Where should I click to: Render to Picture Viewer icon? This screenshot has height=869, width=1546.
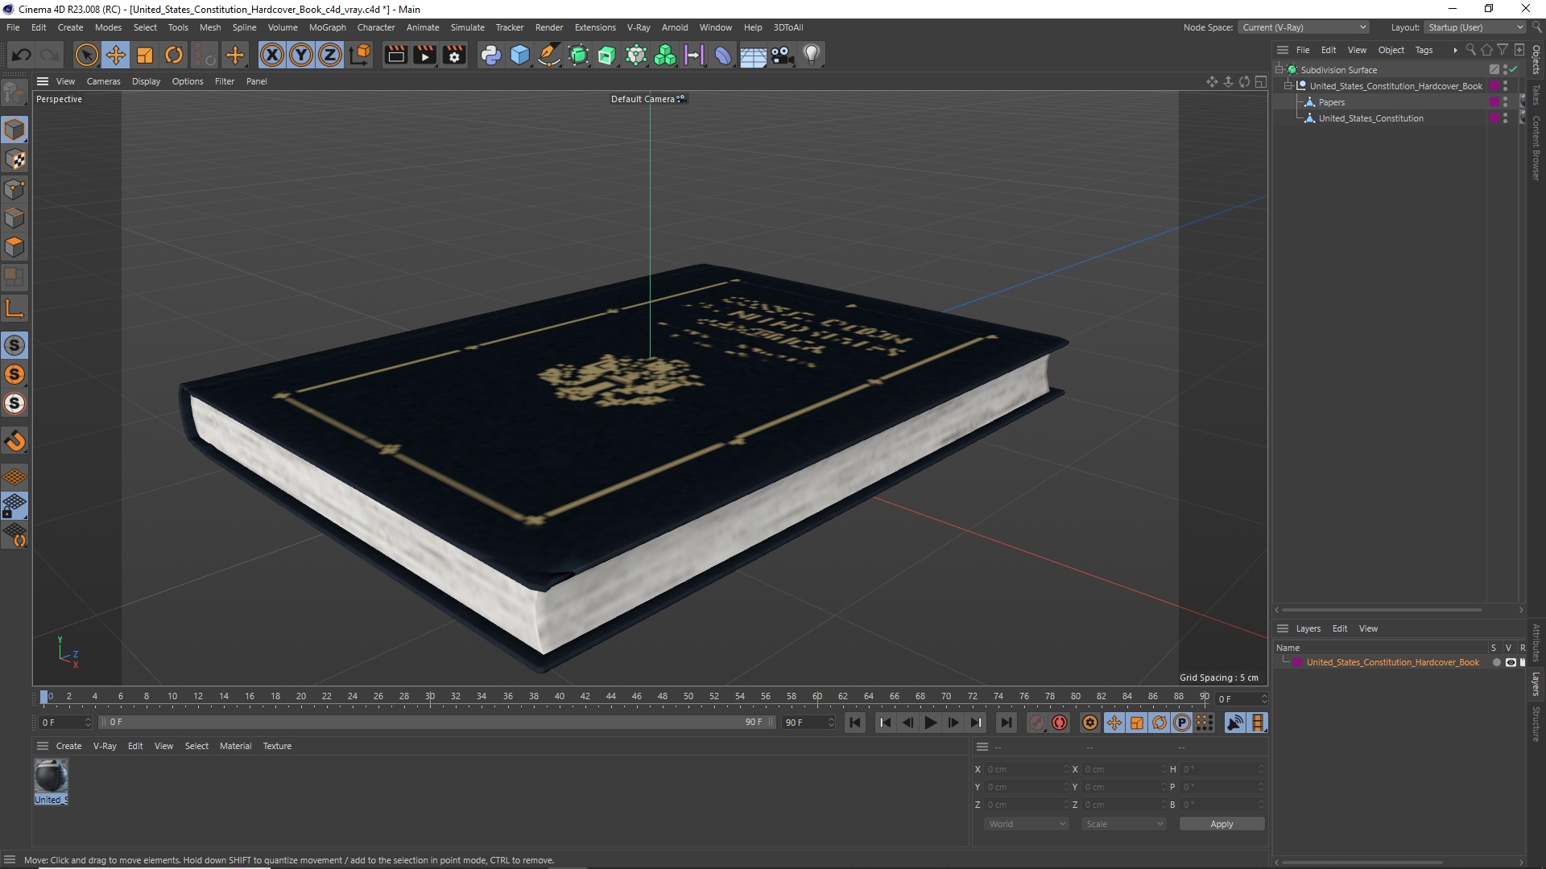point(424,55)
